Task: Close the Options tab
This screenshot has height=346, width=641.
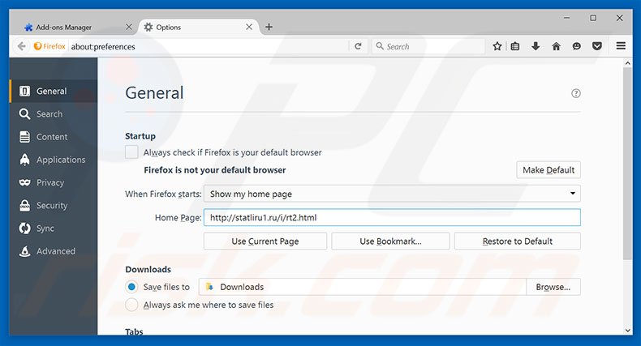Action: coord(249,27)
